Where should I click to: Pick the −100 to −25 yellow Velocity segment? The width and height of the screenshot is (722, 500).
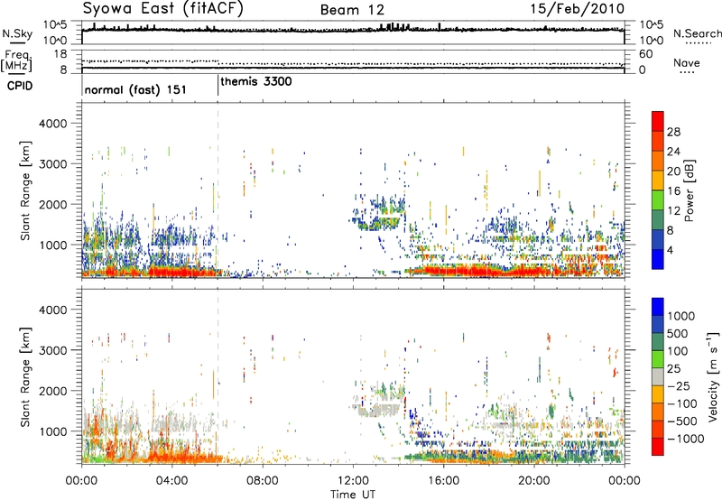(658, 394)
